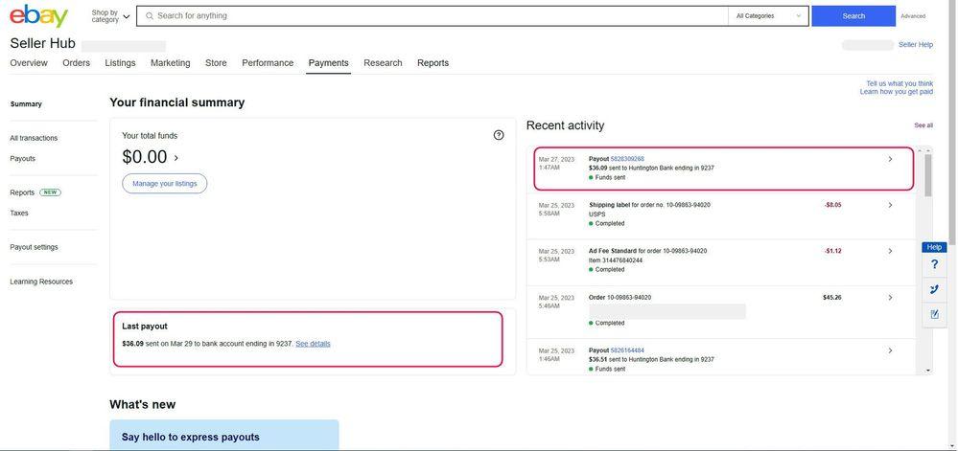Click the $45.26 order amount

point(832,297)
